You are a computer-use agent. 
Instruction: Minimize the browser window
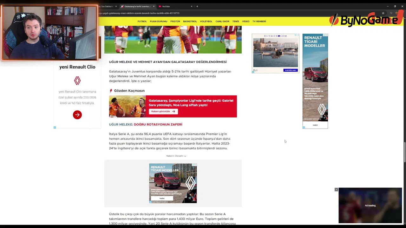coord(388,6)
